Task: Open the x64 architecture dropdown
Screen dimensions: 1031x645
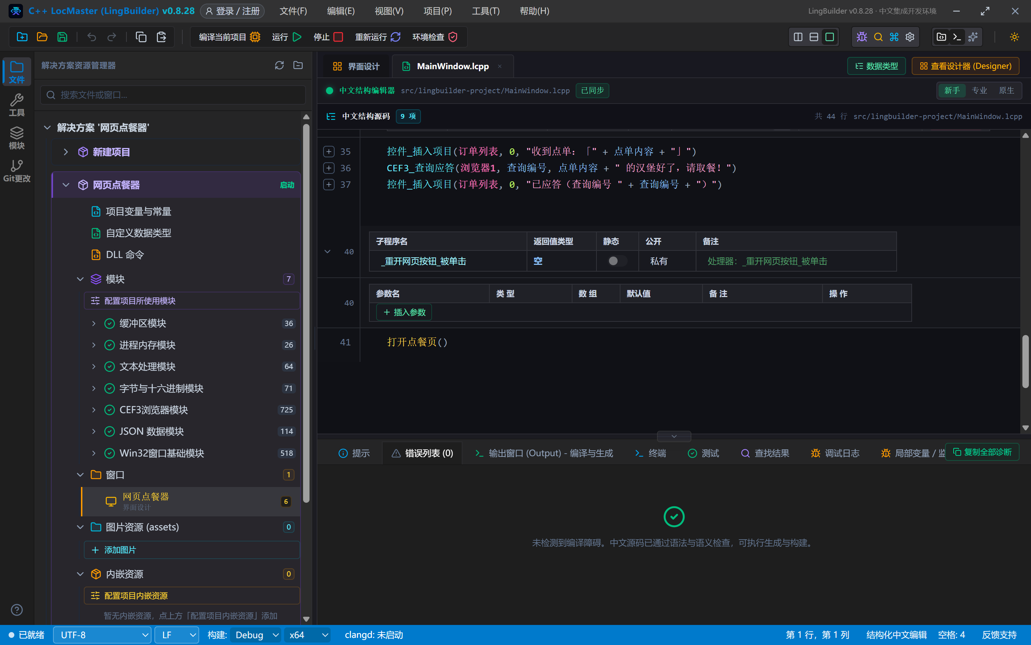Action: click(x=308, y=635)
